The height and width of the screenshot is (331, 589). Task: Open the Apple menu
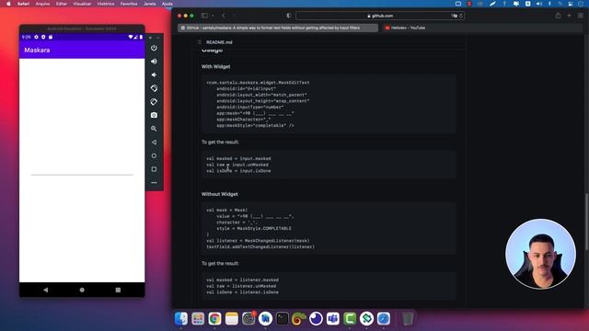pos(8,4)
